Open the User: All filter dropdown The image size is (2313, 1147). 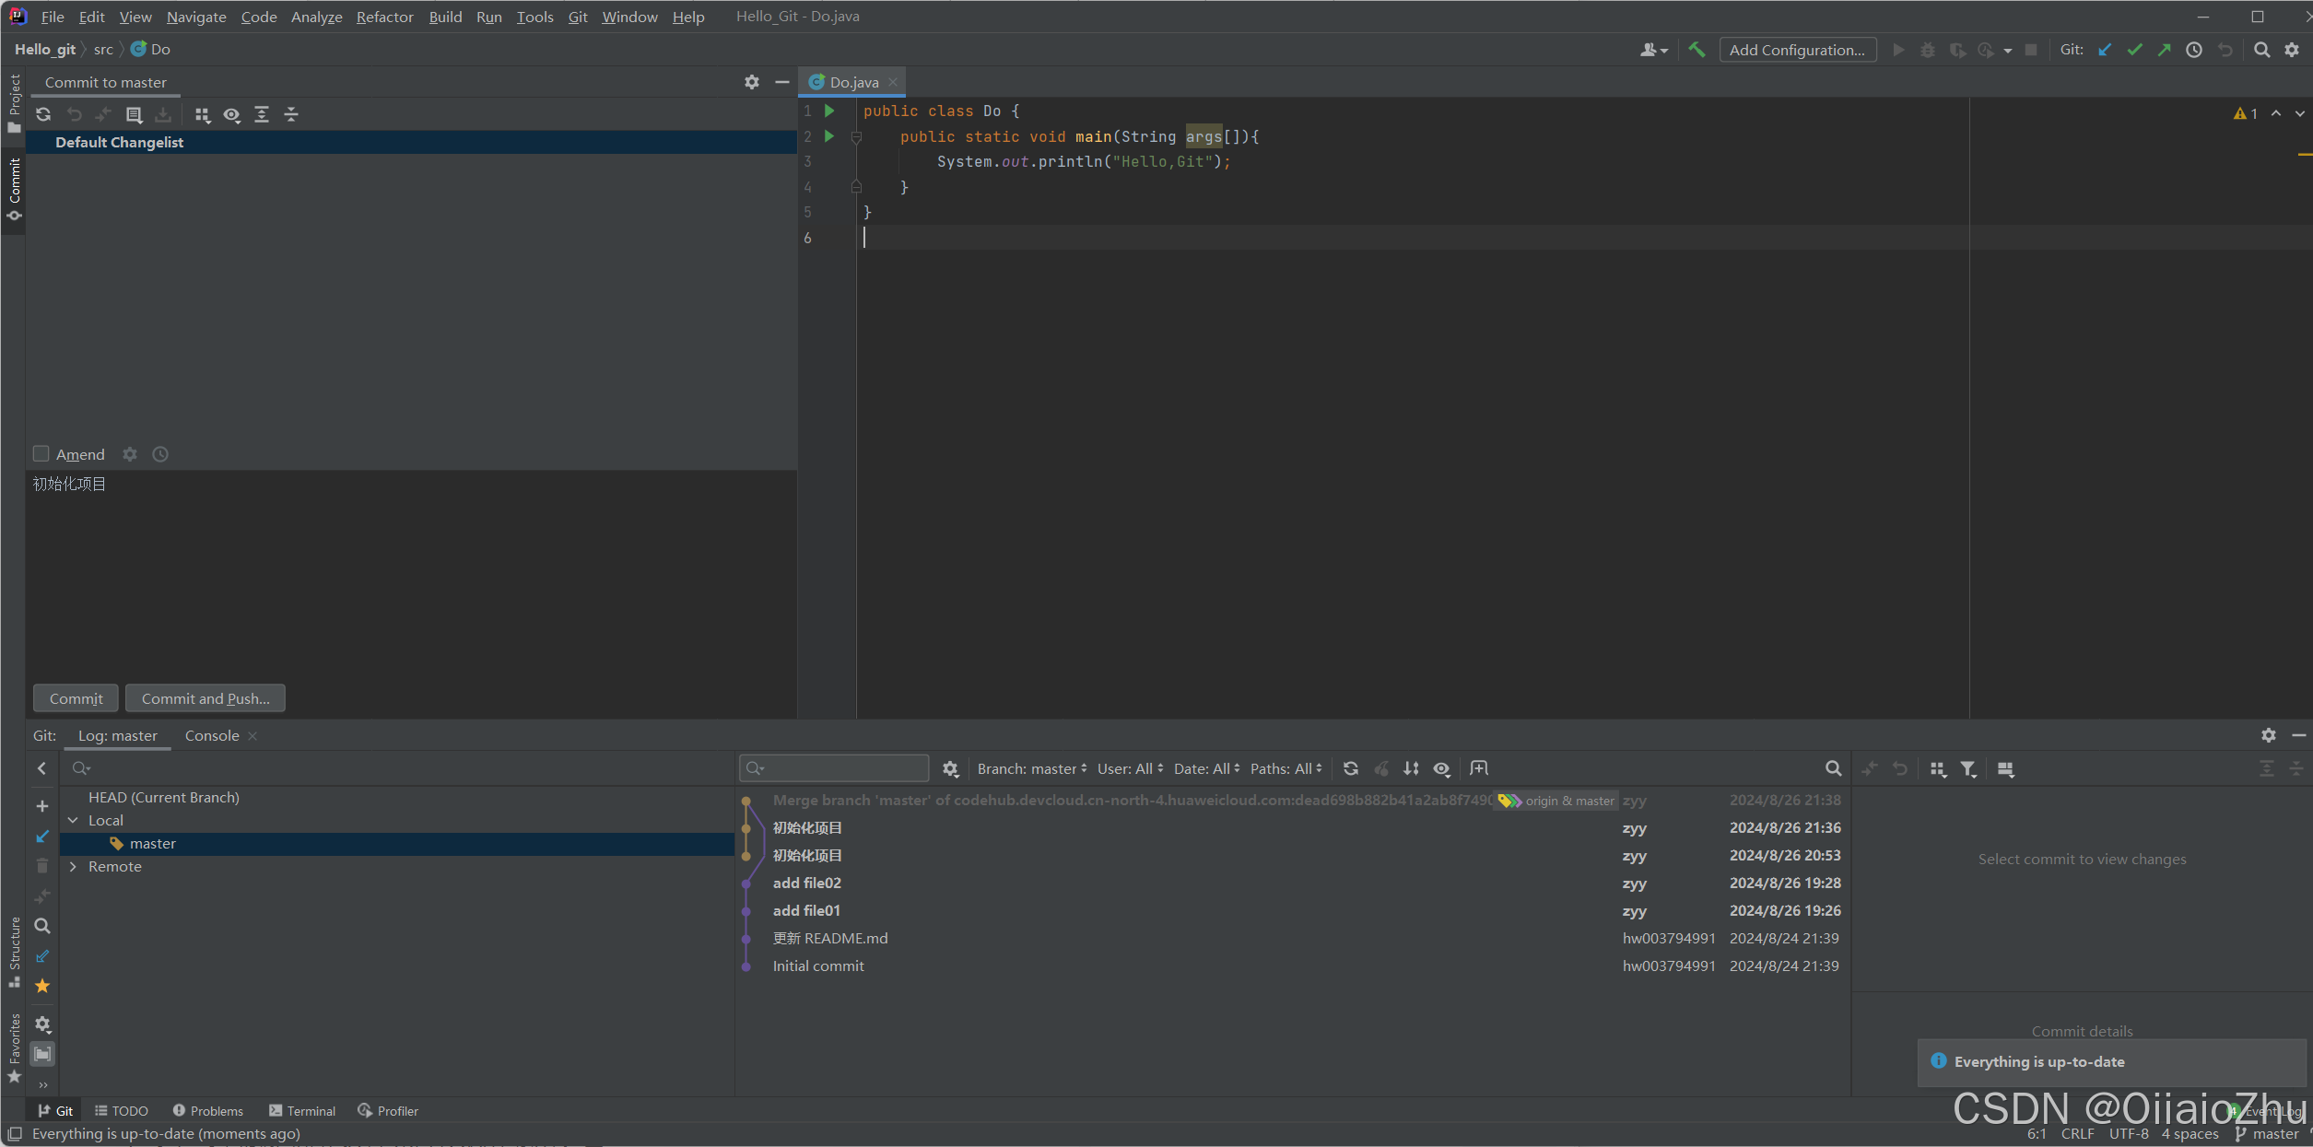coord(1130,768)
